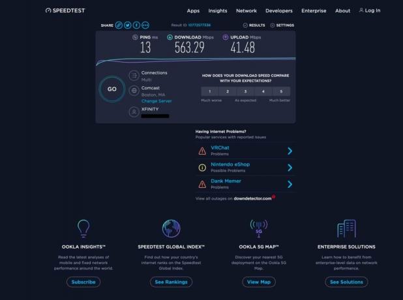Click the Ping icon

pos(135,37)
